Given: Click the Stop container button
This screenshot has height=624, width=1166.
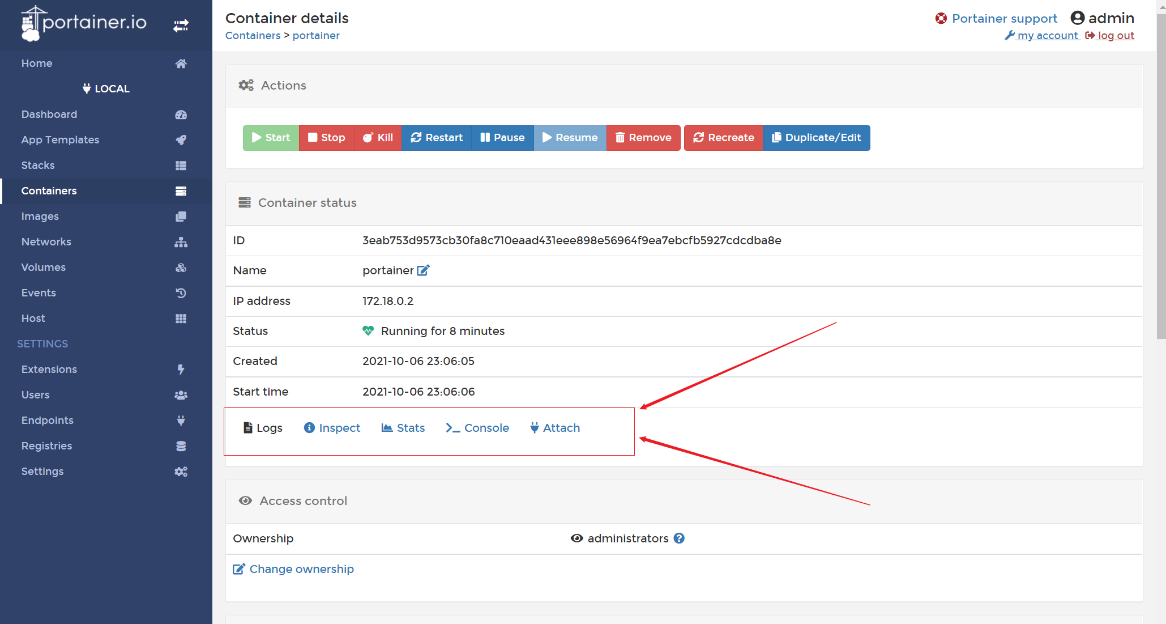Looking at the screenshot, I should coord(326,138).
